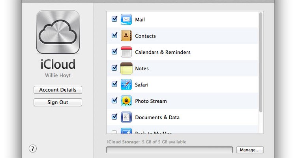Click the Sign Out button
The height and width of the screenshot is (158, 296).
(58, 102)
